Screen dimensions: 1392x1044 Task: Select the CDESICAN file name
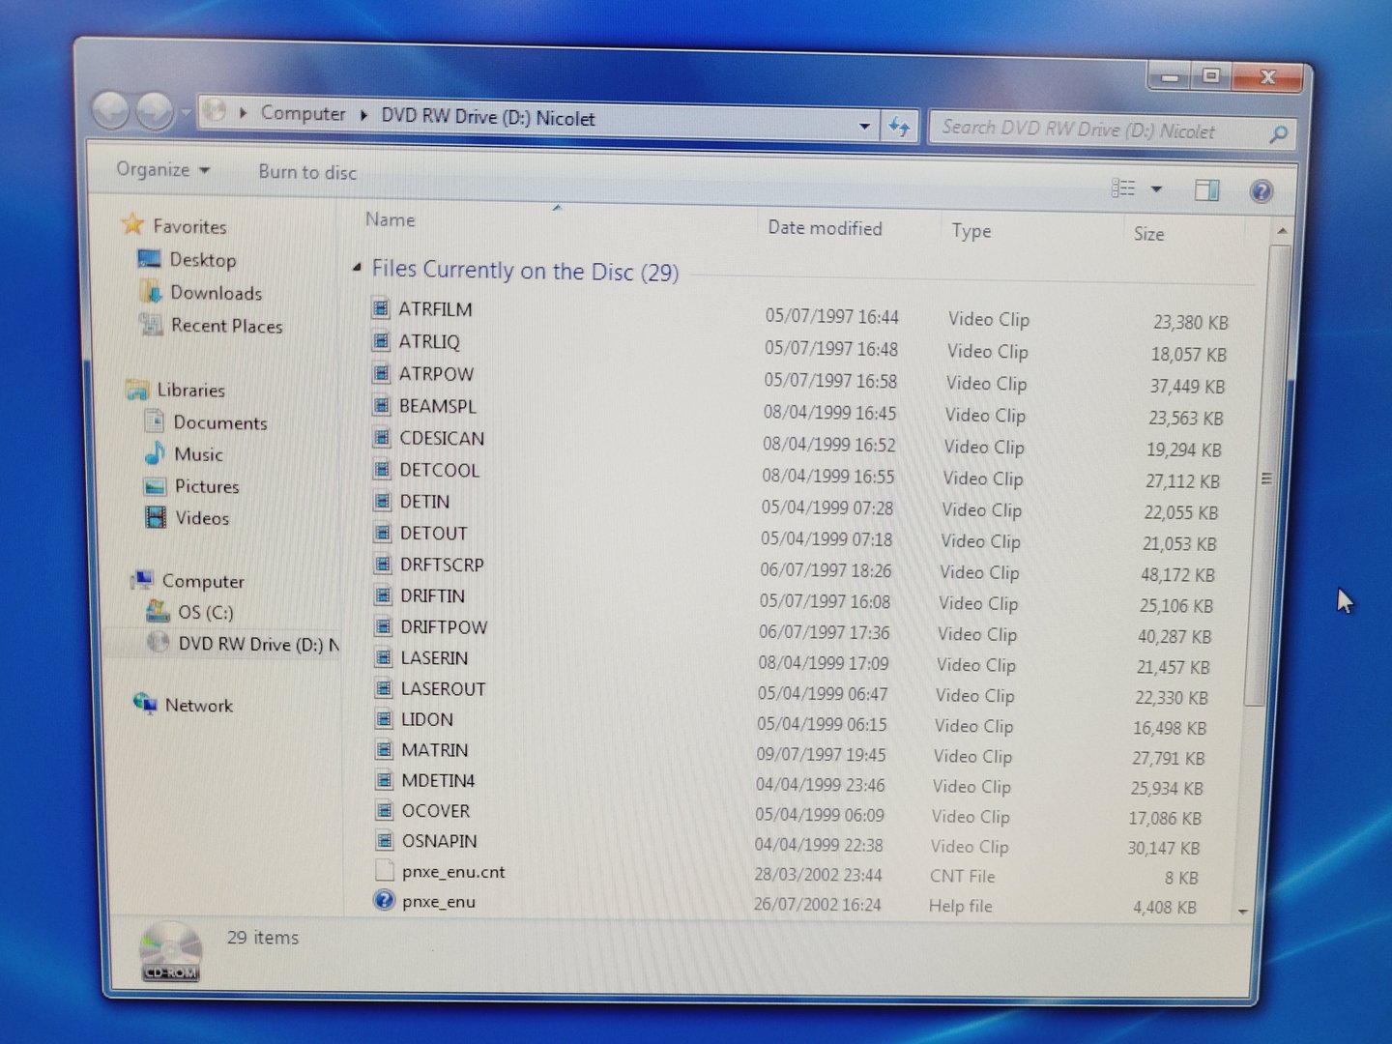[x=442, y=438]
